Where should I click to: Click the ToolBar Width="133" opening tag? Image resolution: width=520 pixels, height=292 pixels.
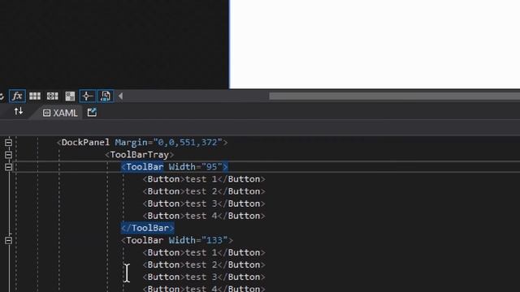[177, 240]
